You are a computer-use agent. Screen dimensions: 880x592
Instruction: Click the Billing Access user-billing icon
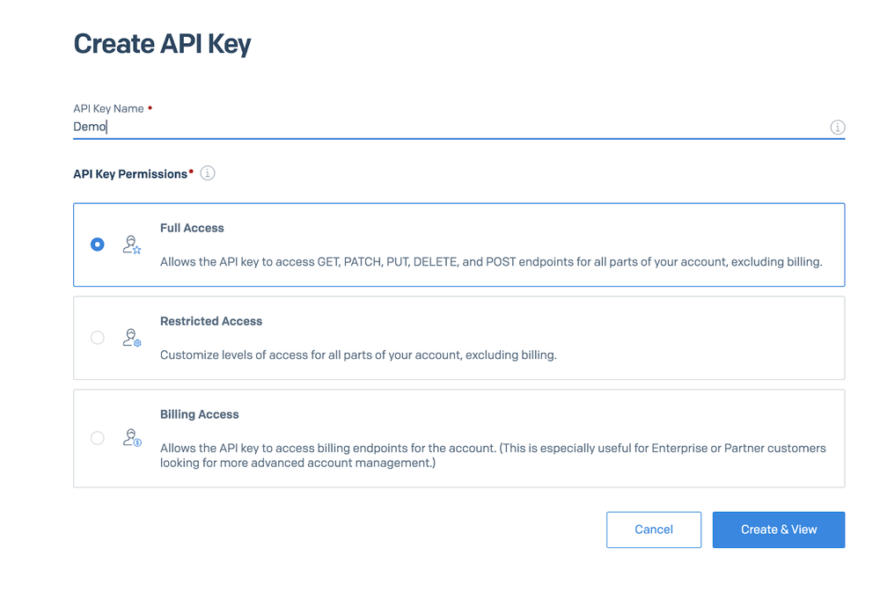131,437
